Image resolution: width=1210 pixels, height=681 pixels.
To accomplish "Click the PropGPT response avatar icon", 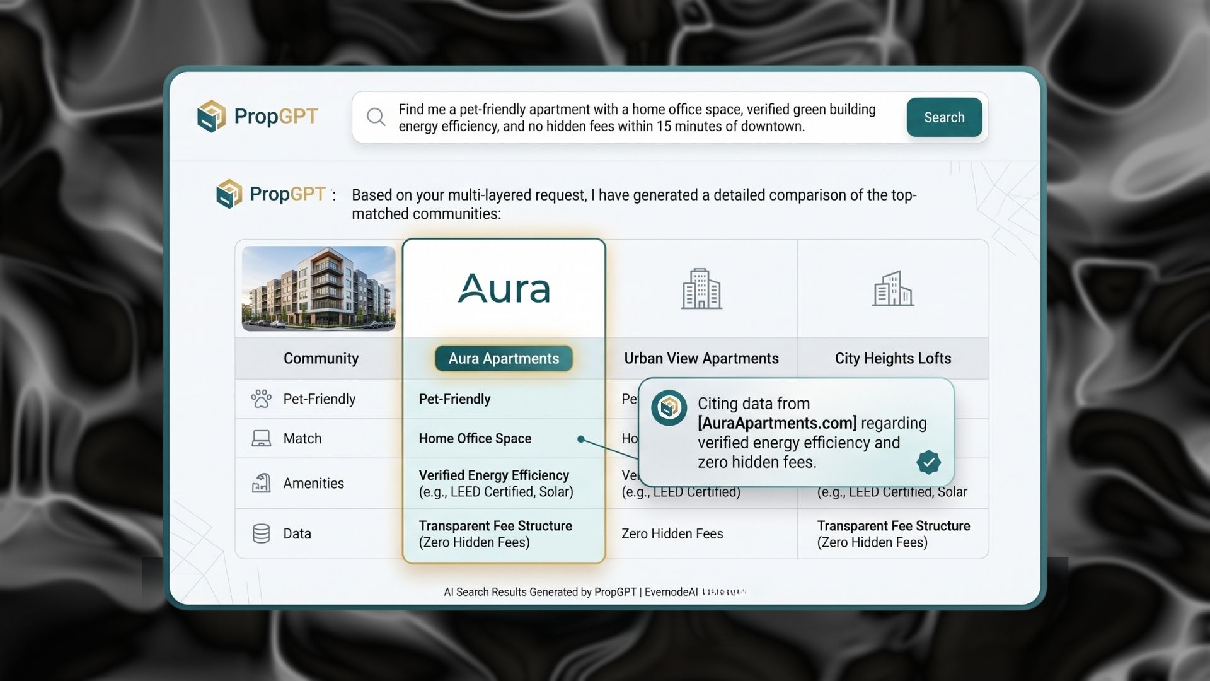I will pyautogui.click(x=229, y=194).
